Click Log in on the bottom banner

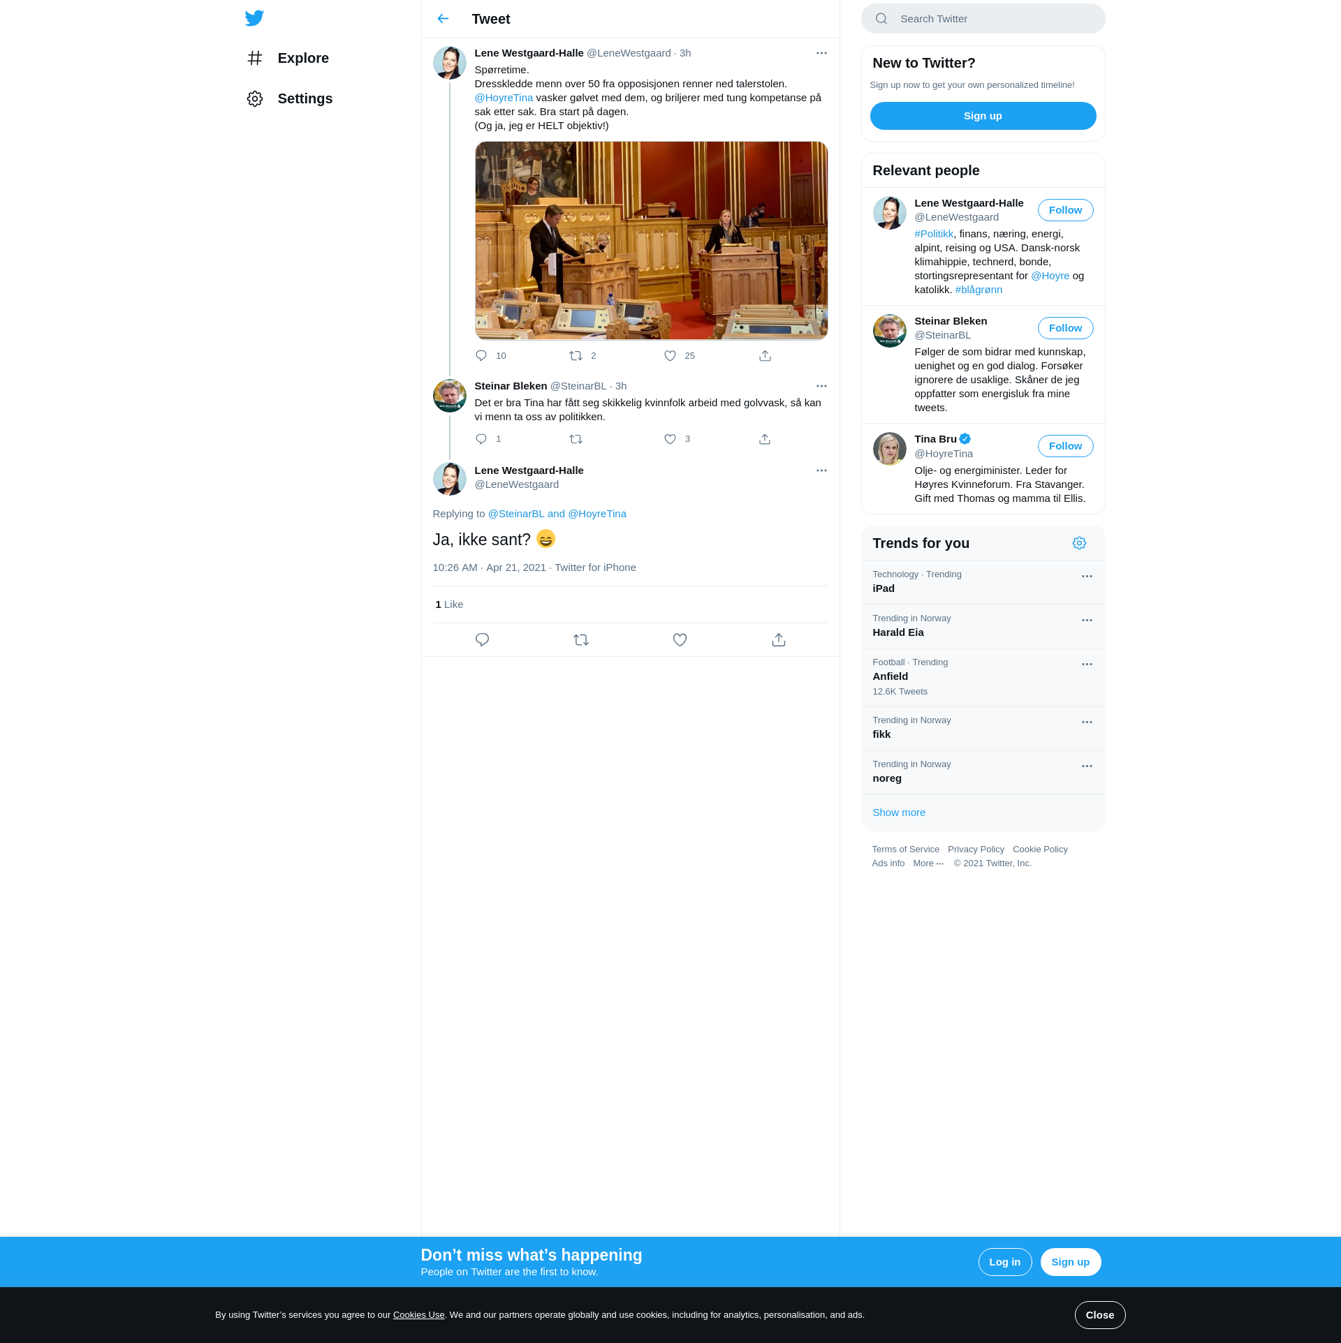1004,1262
